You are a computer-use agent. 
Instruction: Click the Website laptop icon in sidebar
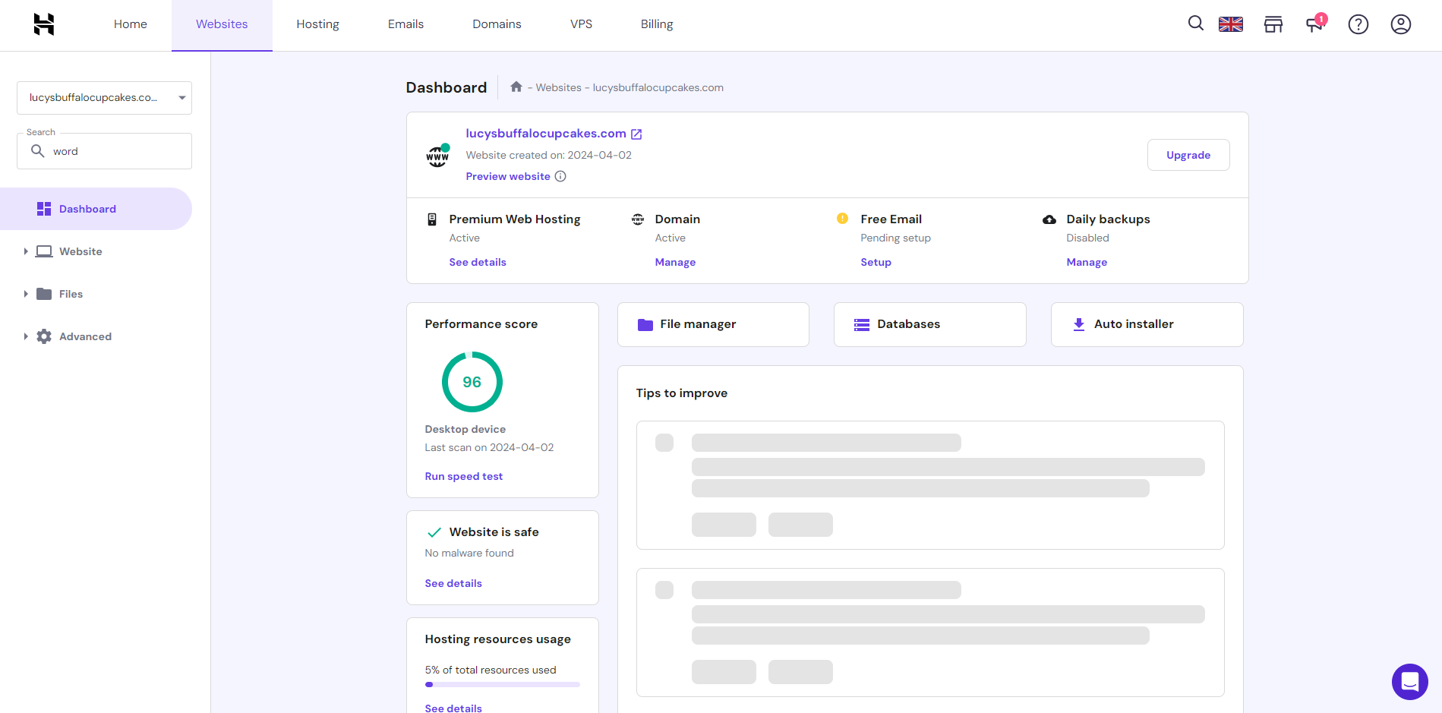point(44,251)
